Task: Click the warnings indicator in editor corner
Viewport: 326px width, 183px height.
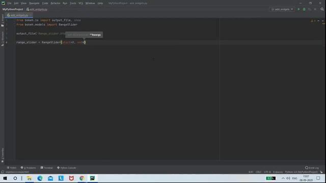Action: tap(313, 21)
